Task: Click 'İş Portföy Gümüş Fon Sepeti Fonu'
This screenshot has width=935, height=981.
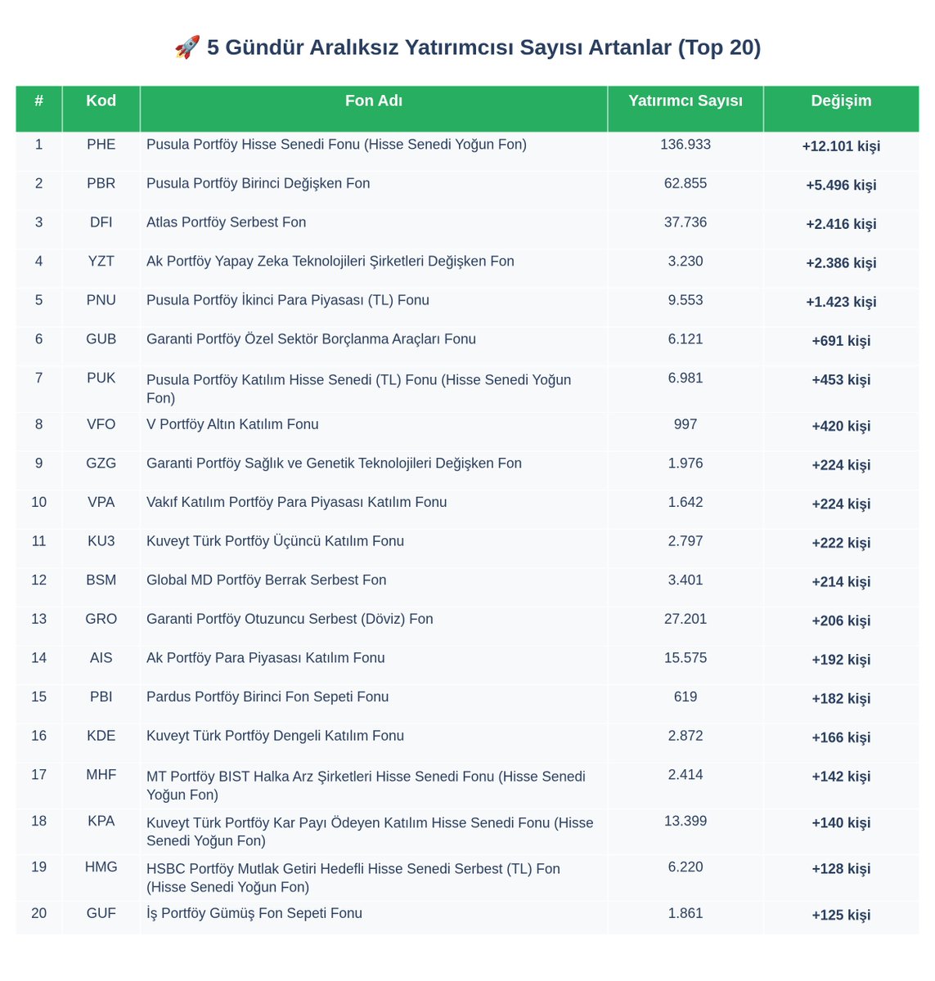Action: coord(254,913)
